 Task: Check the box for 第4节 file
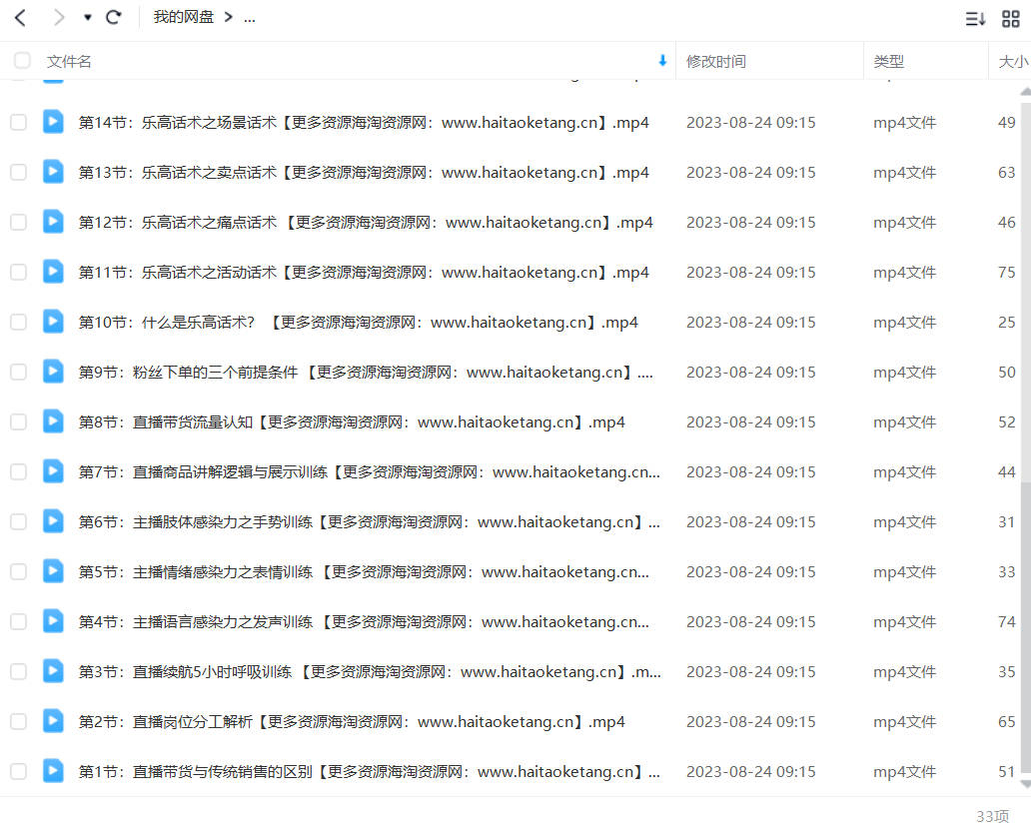coord(18,622)
